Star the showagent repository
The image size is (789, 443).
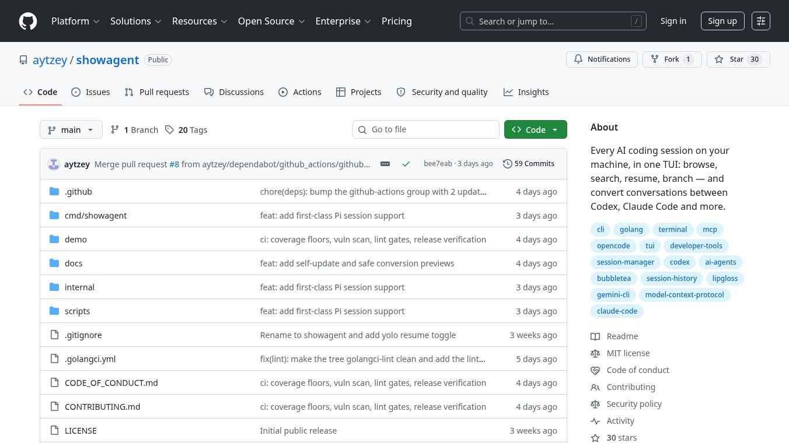click(x=738, y=59)
